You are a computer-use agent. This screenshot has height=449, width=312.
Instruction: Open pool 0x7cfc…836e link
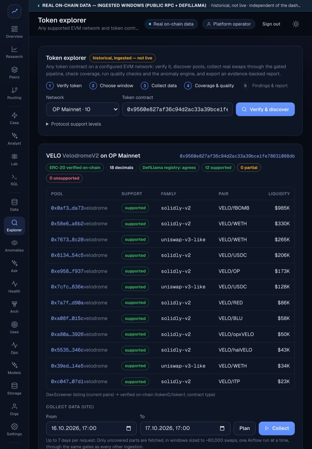pyautogui.click(x=67, y=287)
